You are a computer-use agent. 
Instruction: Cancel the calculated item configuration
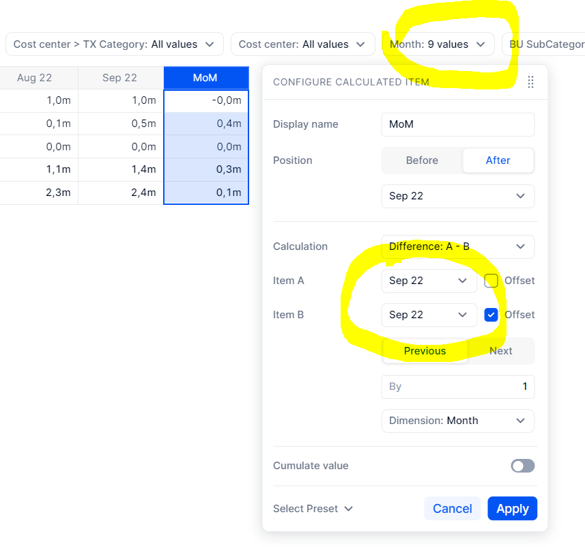tap(452, 509)
